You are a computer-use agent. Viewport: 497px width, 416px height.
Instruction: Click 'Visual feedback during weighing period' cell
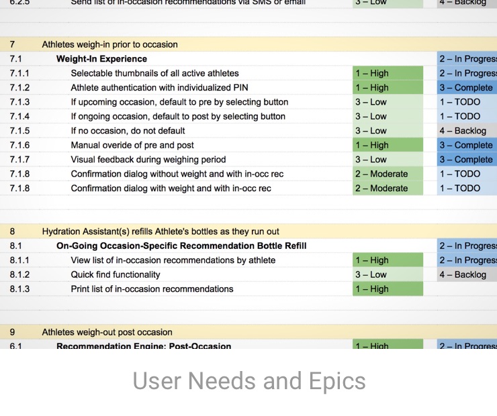[148, 160]
